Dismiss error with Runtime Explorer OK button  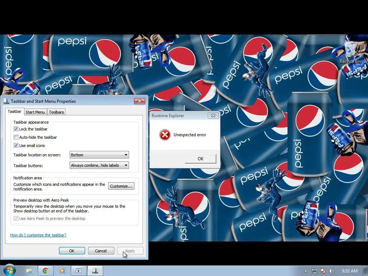point(201,158)
